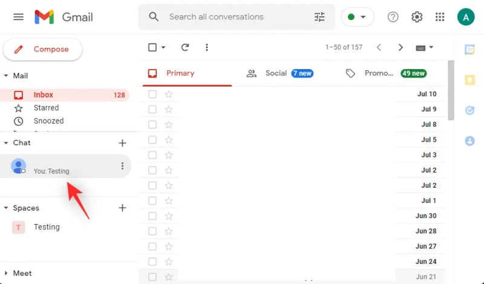Star the Jul 5 email

(169, 140)
